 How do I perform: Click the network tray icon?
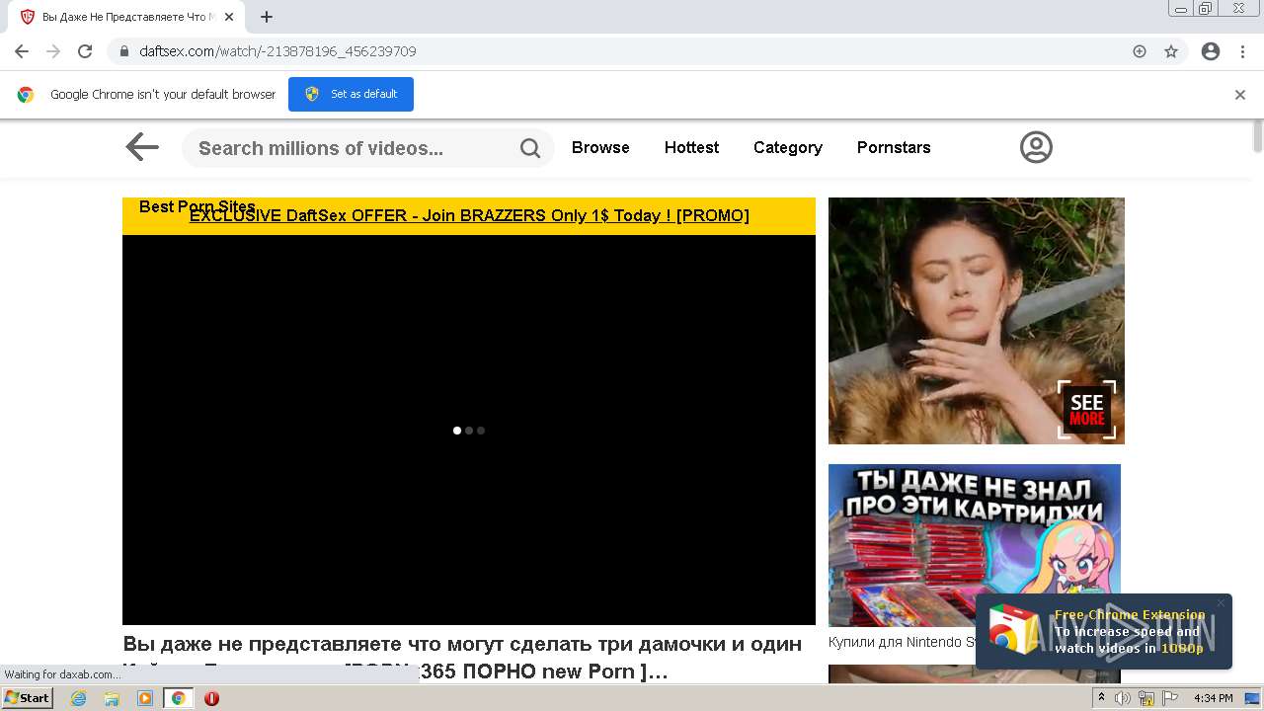(x=1146, y=698)
